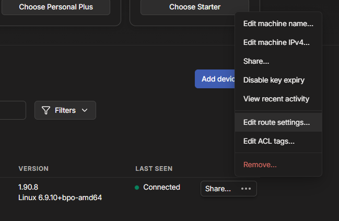
Task: Click Remove to delete the machine
Action: tap(260, 165)
